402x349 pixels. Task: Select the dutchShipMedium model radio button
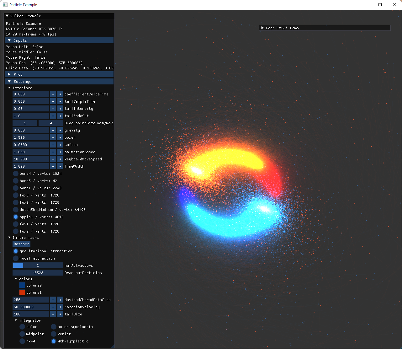[x=16, y=210]
